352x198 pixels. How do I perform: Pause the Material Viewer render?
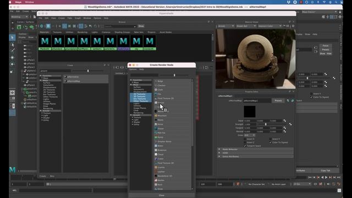pyautogui.click(x=288, y=26)
